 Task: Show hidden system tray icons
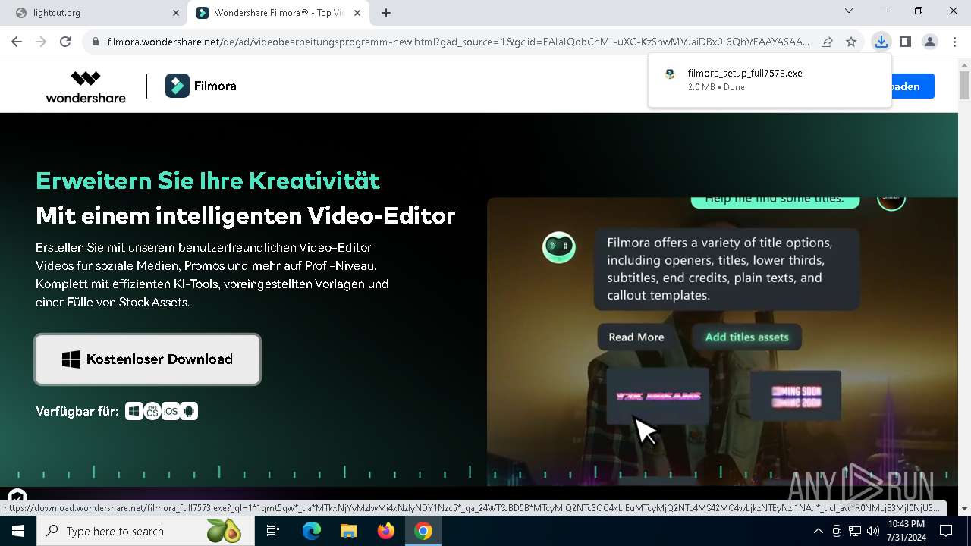pos(818,531)
